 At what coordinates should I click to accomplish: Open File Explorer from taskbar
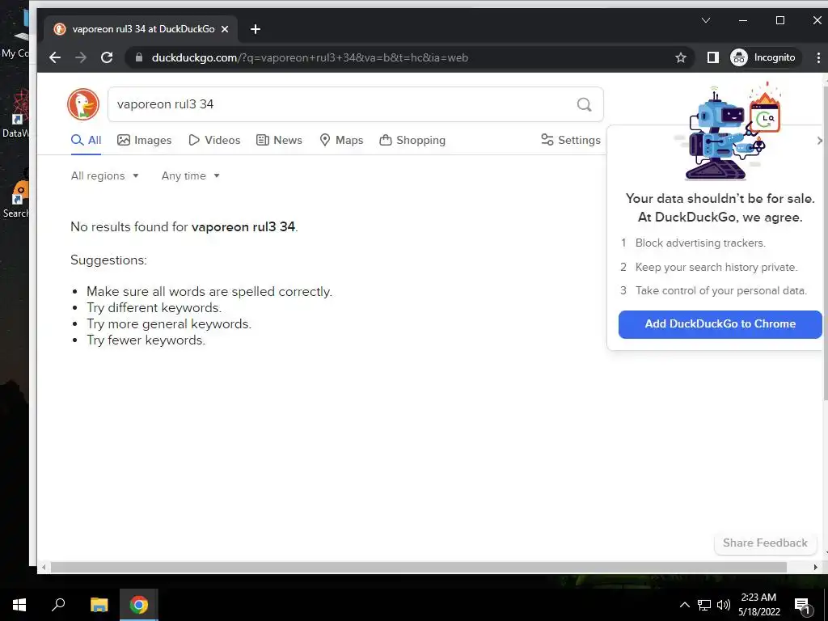(x=99, y=605)
